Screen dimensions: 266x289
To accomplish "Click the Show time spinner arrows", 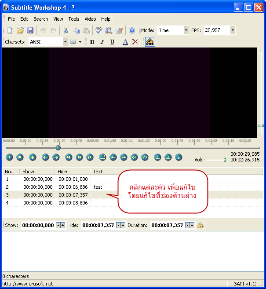I will pyautogui.click(x=60, y=225).
